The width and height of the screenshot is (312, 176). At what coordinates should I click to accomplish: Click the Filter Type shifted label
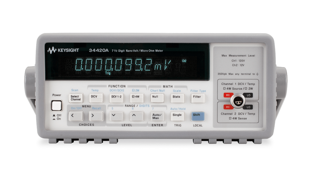(198, 91)
